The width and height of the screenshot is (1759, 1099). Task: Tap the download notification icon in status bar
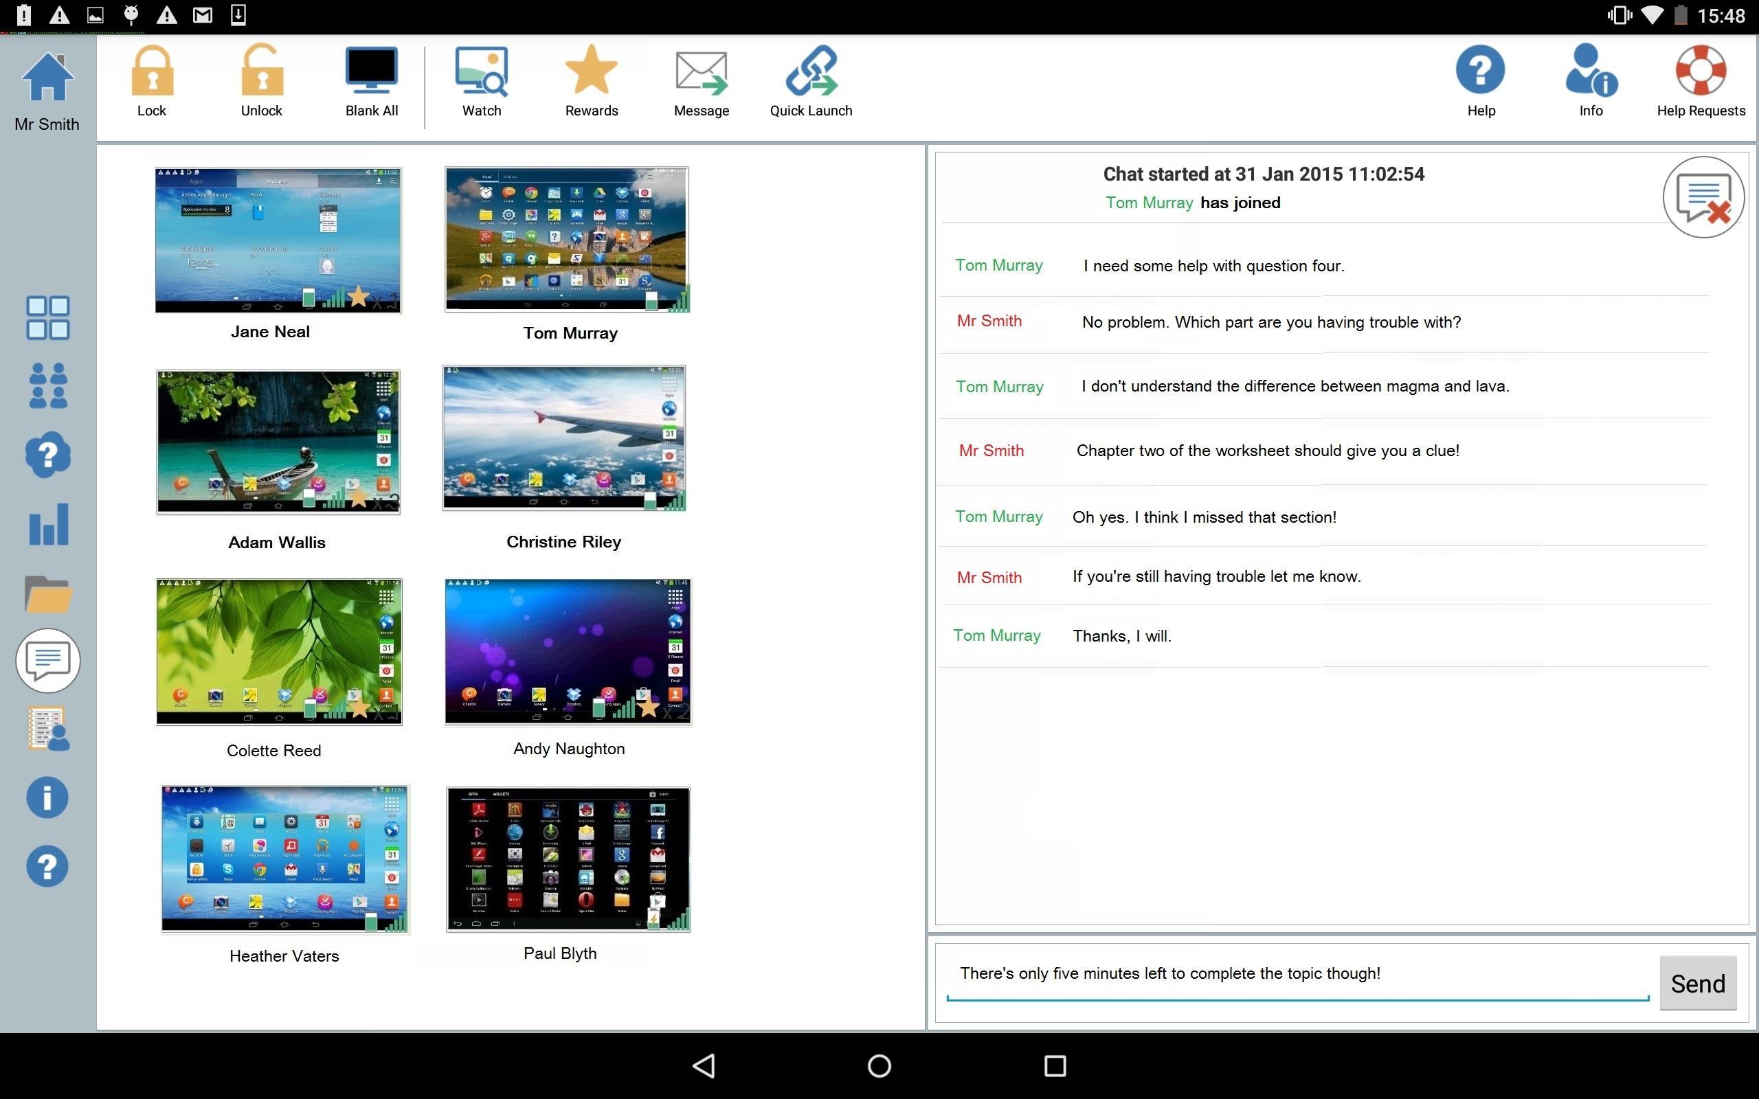238,14
